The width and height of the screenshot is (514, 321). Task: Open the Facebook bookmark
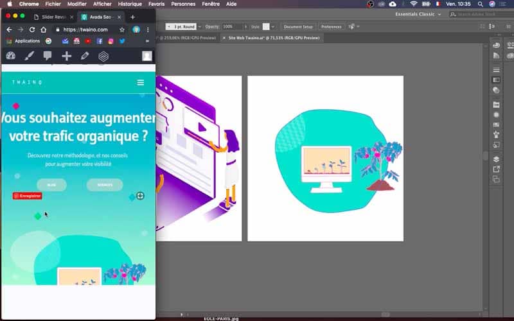click(x=100, y=41)
